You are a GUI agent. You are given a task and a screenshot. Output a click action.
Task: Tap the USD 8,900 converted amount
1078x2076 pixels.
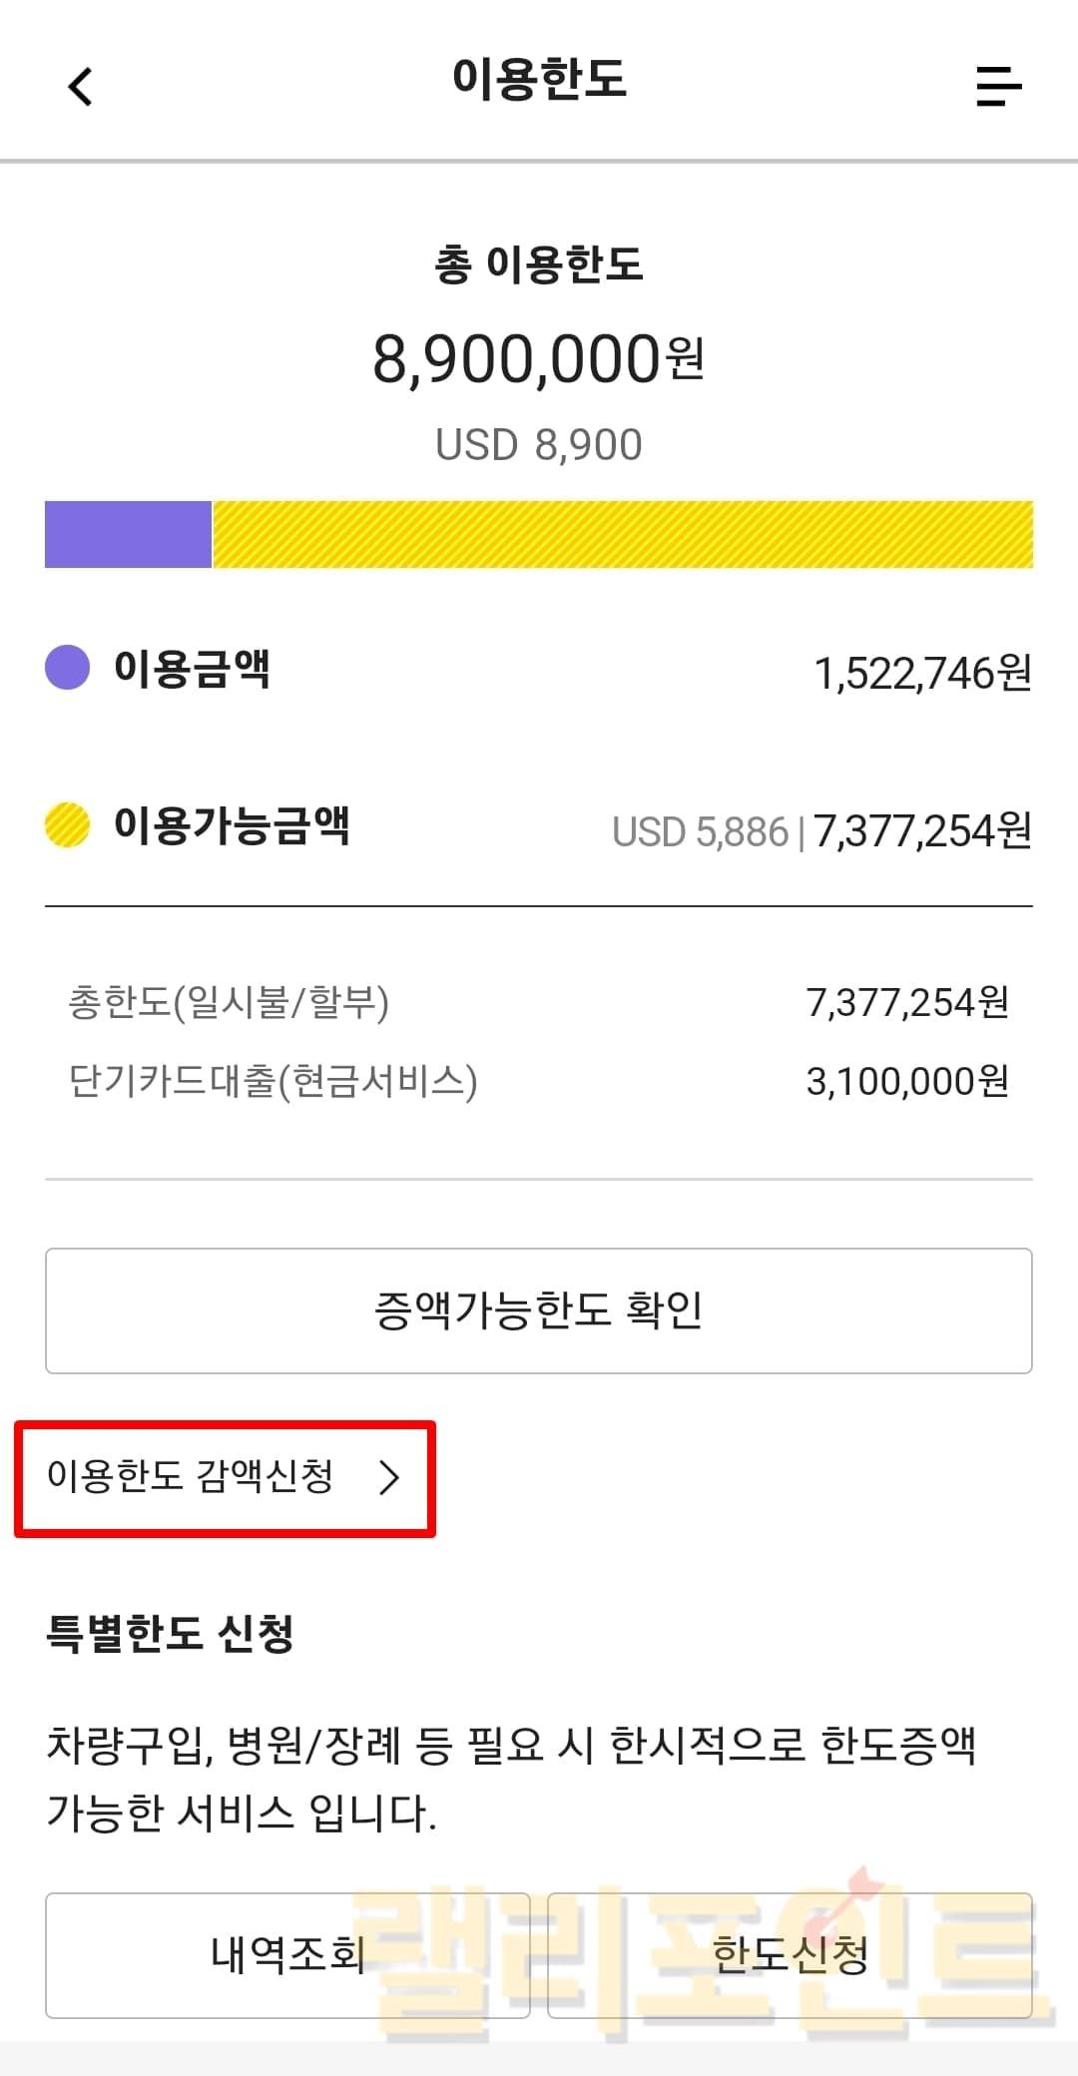click(x=538, y=445)
